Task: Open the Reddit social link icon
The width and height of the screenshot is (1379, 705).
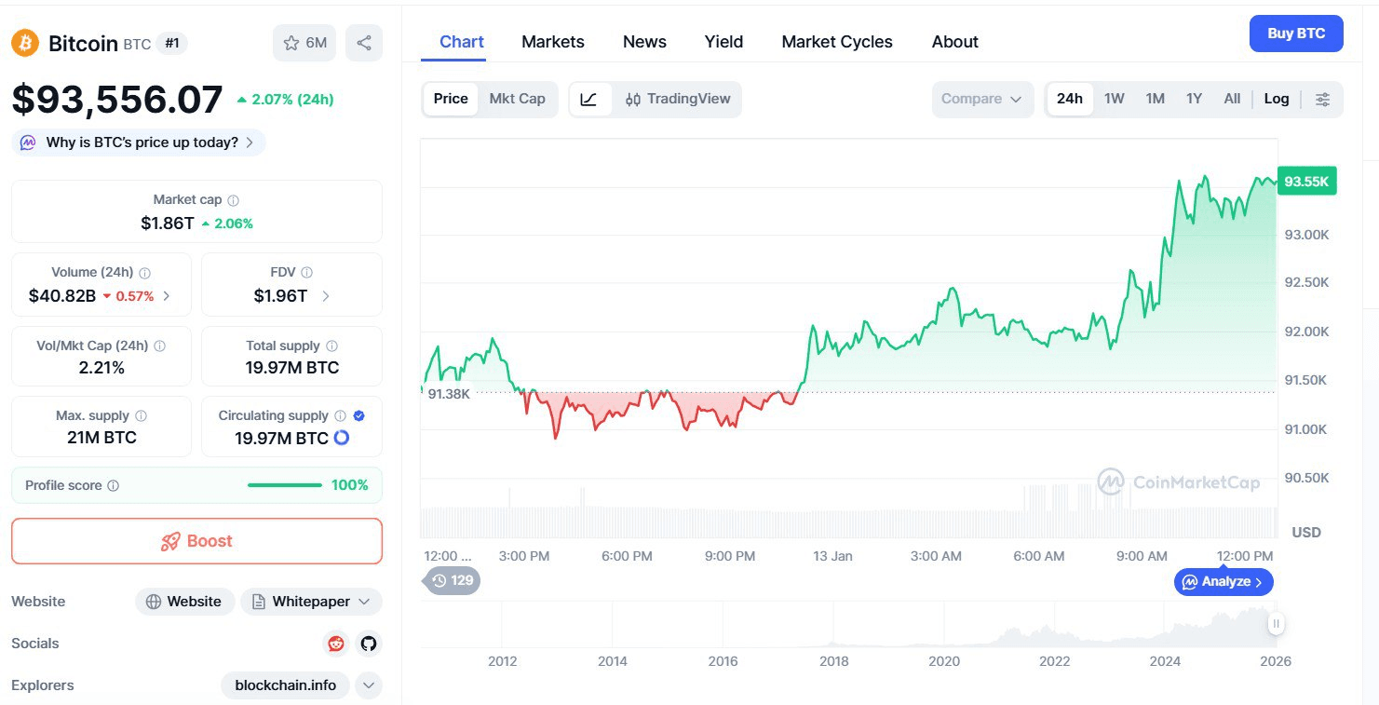Action: [336, 644]
